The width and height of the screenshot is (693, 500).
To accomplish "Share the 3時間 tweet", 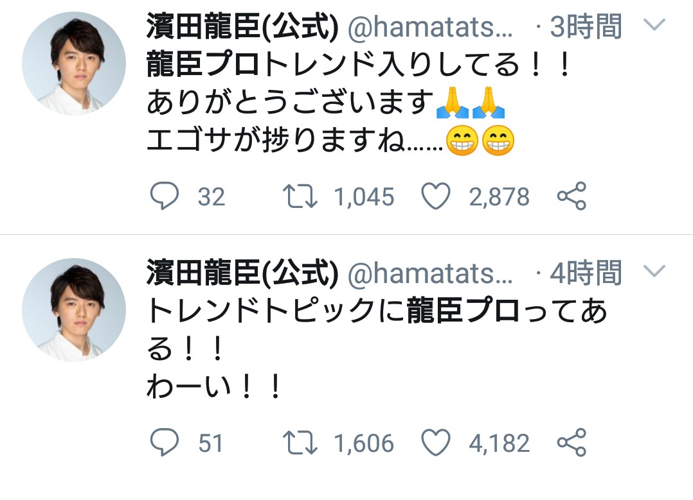I will [571, 196].
